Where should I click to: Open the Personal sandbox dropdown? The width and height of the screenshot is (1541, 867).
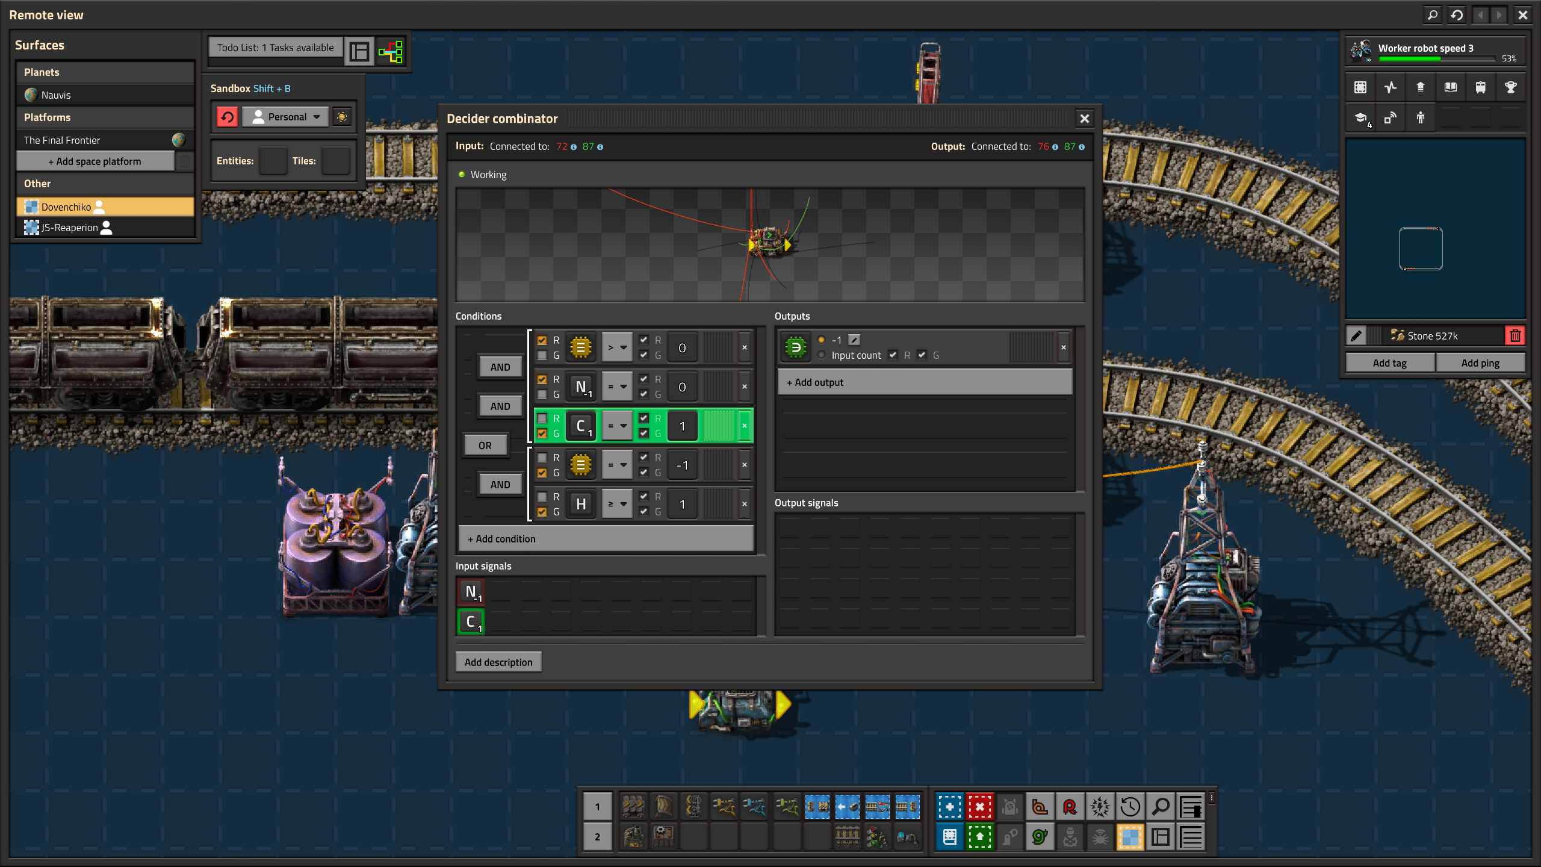click(x=285, y=117)
